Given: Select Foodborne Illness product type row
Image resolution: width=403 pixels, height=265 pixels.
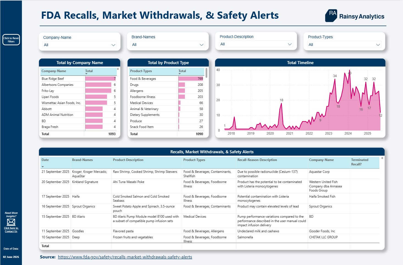Looking at the screenshot, I should tap(167, 97).
